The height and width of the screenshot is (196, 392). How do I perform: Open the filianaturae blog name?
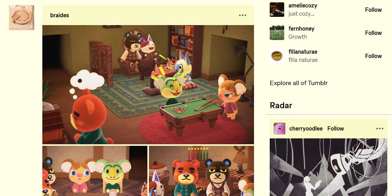pyautogui.click(x=303, y=52)
